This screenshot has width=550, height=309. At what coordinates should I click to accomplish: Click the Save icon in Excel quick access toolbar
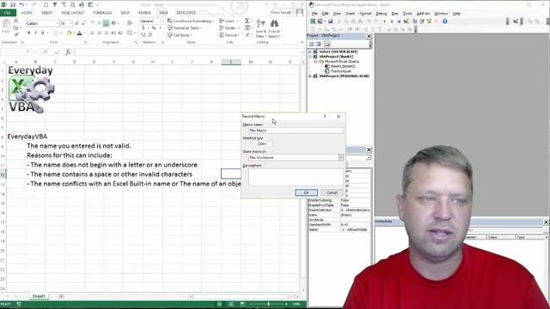pos(13,4)
